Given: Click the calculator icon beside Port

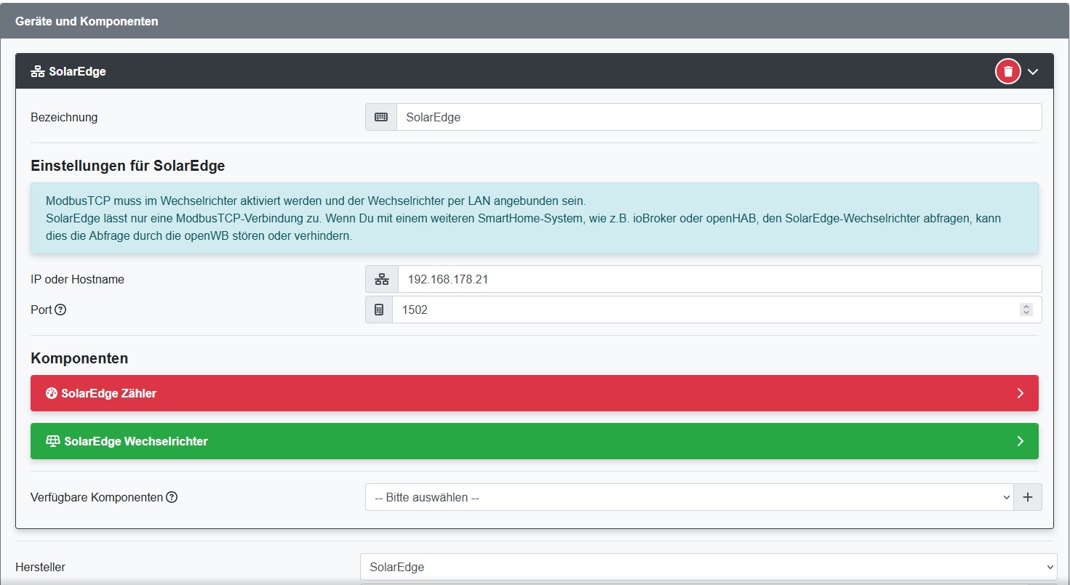Looking at the screenshot, I should tap(379, 310).
